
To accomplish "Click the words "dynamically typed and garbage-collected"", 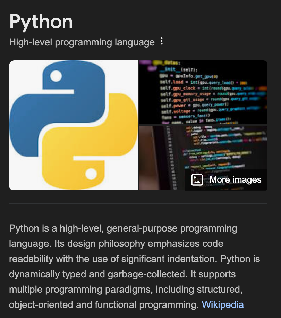I will click(97, 274).
